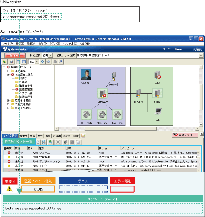Screen dimensions: 205x217
Task: Open the zoom 100% dropdown
Action: pyautogui.click(x=37, y=62)
